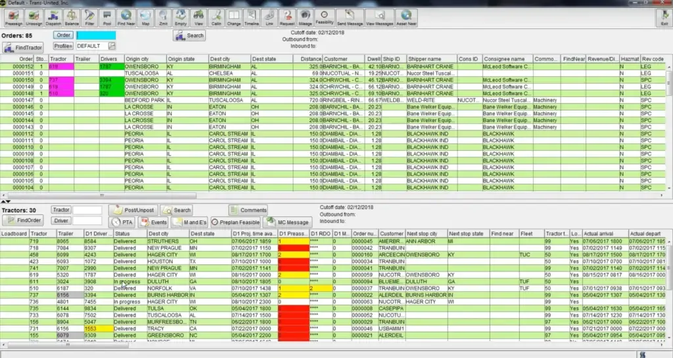This screenshot has width=673, height=358.
Task: Click the Balance scales icon
Action: [x=72, y=18]
